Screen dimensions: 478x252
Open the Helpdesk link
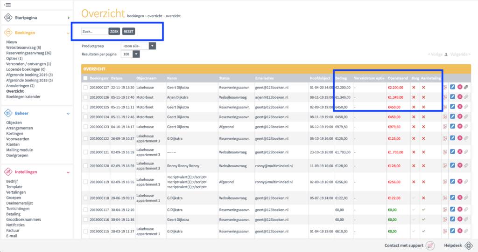point(453,245)
